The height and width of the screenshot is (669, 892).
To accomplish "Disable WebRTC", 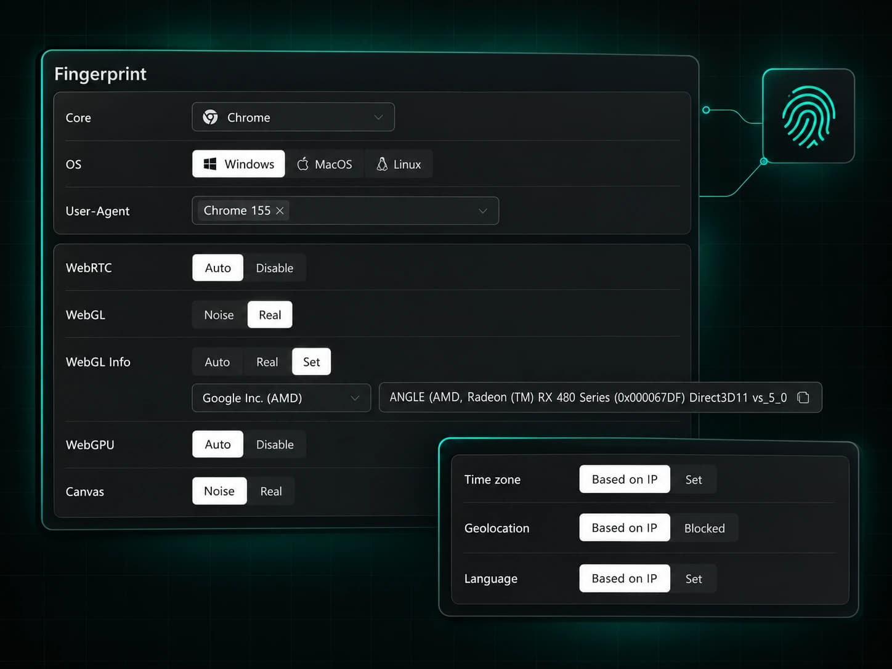I will click(x=275, y=268).
